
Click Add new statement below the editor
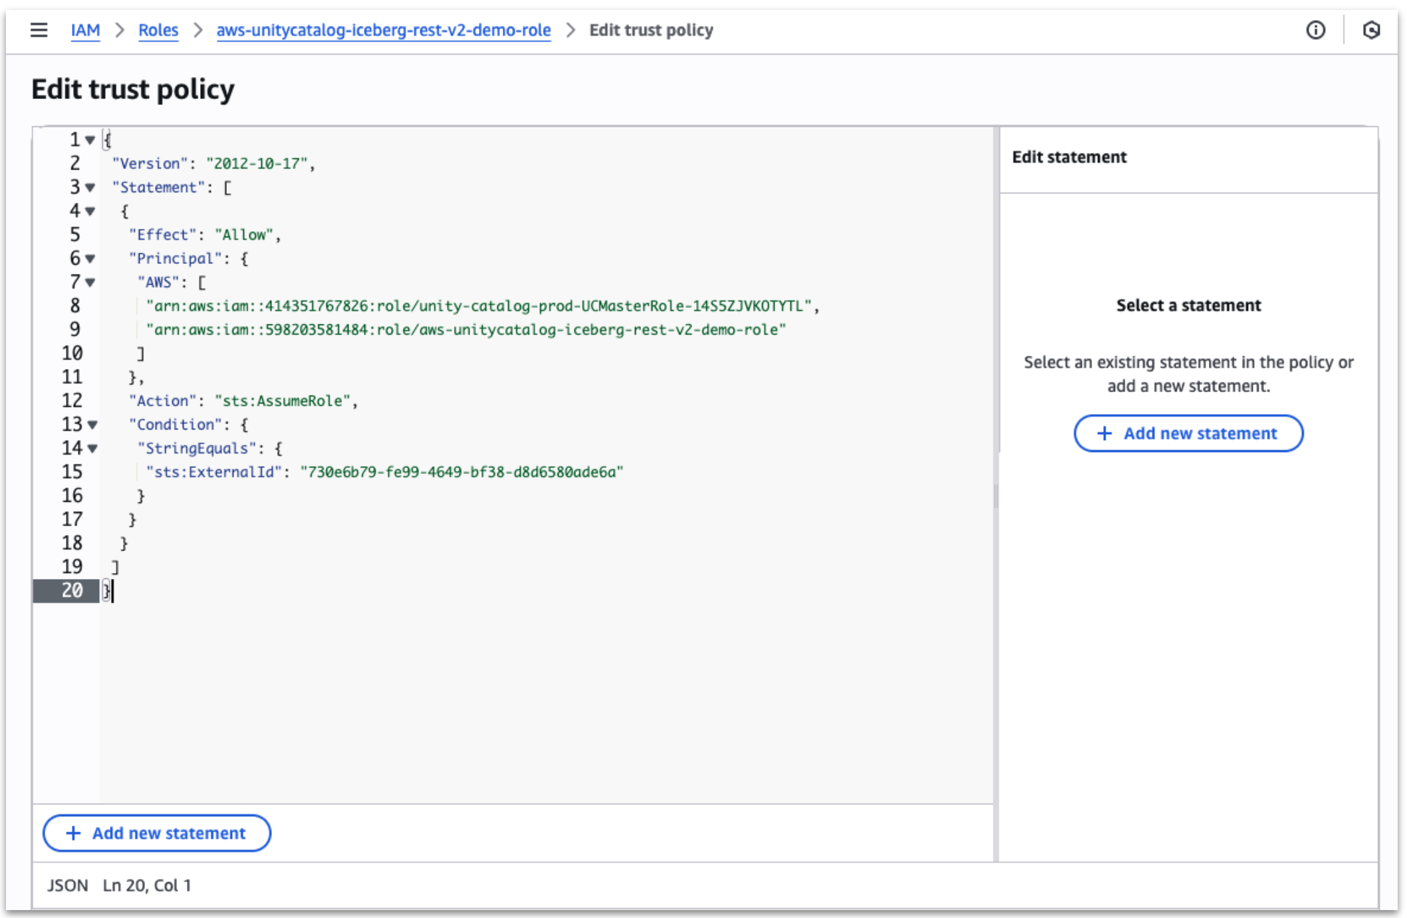[156, 833]
